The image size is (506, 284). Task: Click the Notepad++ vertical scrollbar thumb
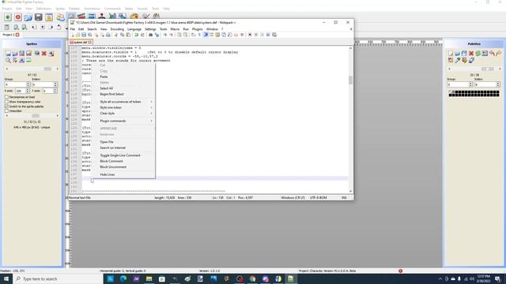(x=350, y=80)
